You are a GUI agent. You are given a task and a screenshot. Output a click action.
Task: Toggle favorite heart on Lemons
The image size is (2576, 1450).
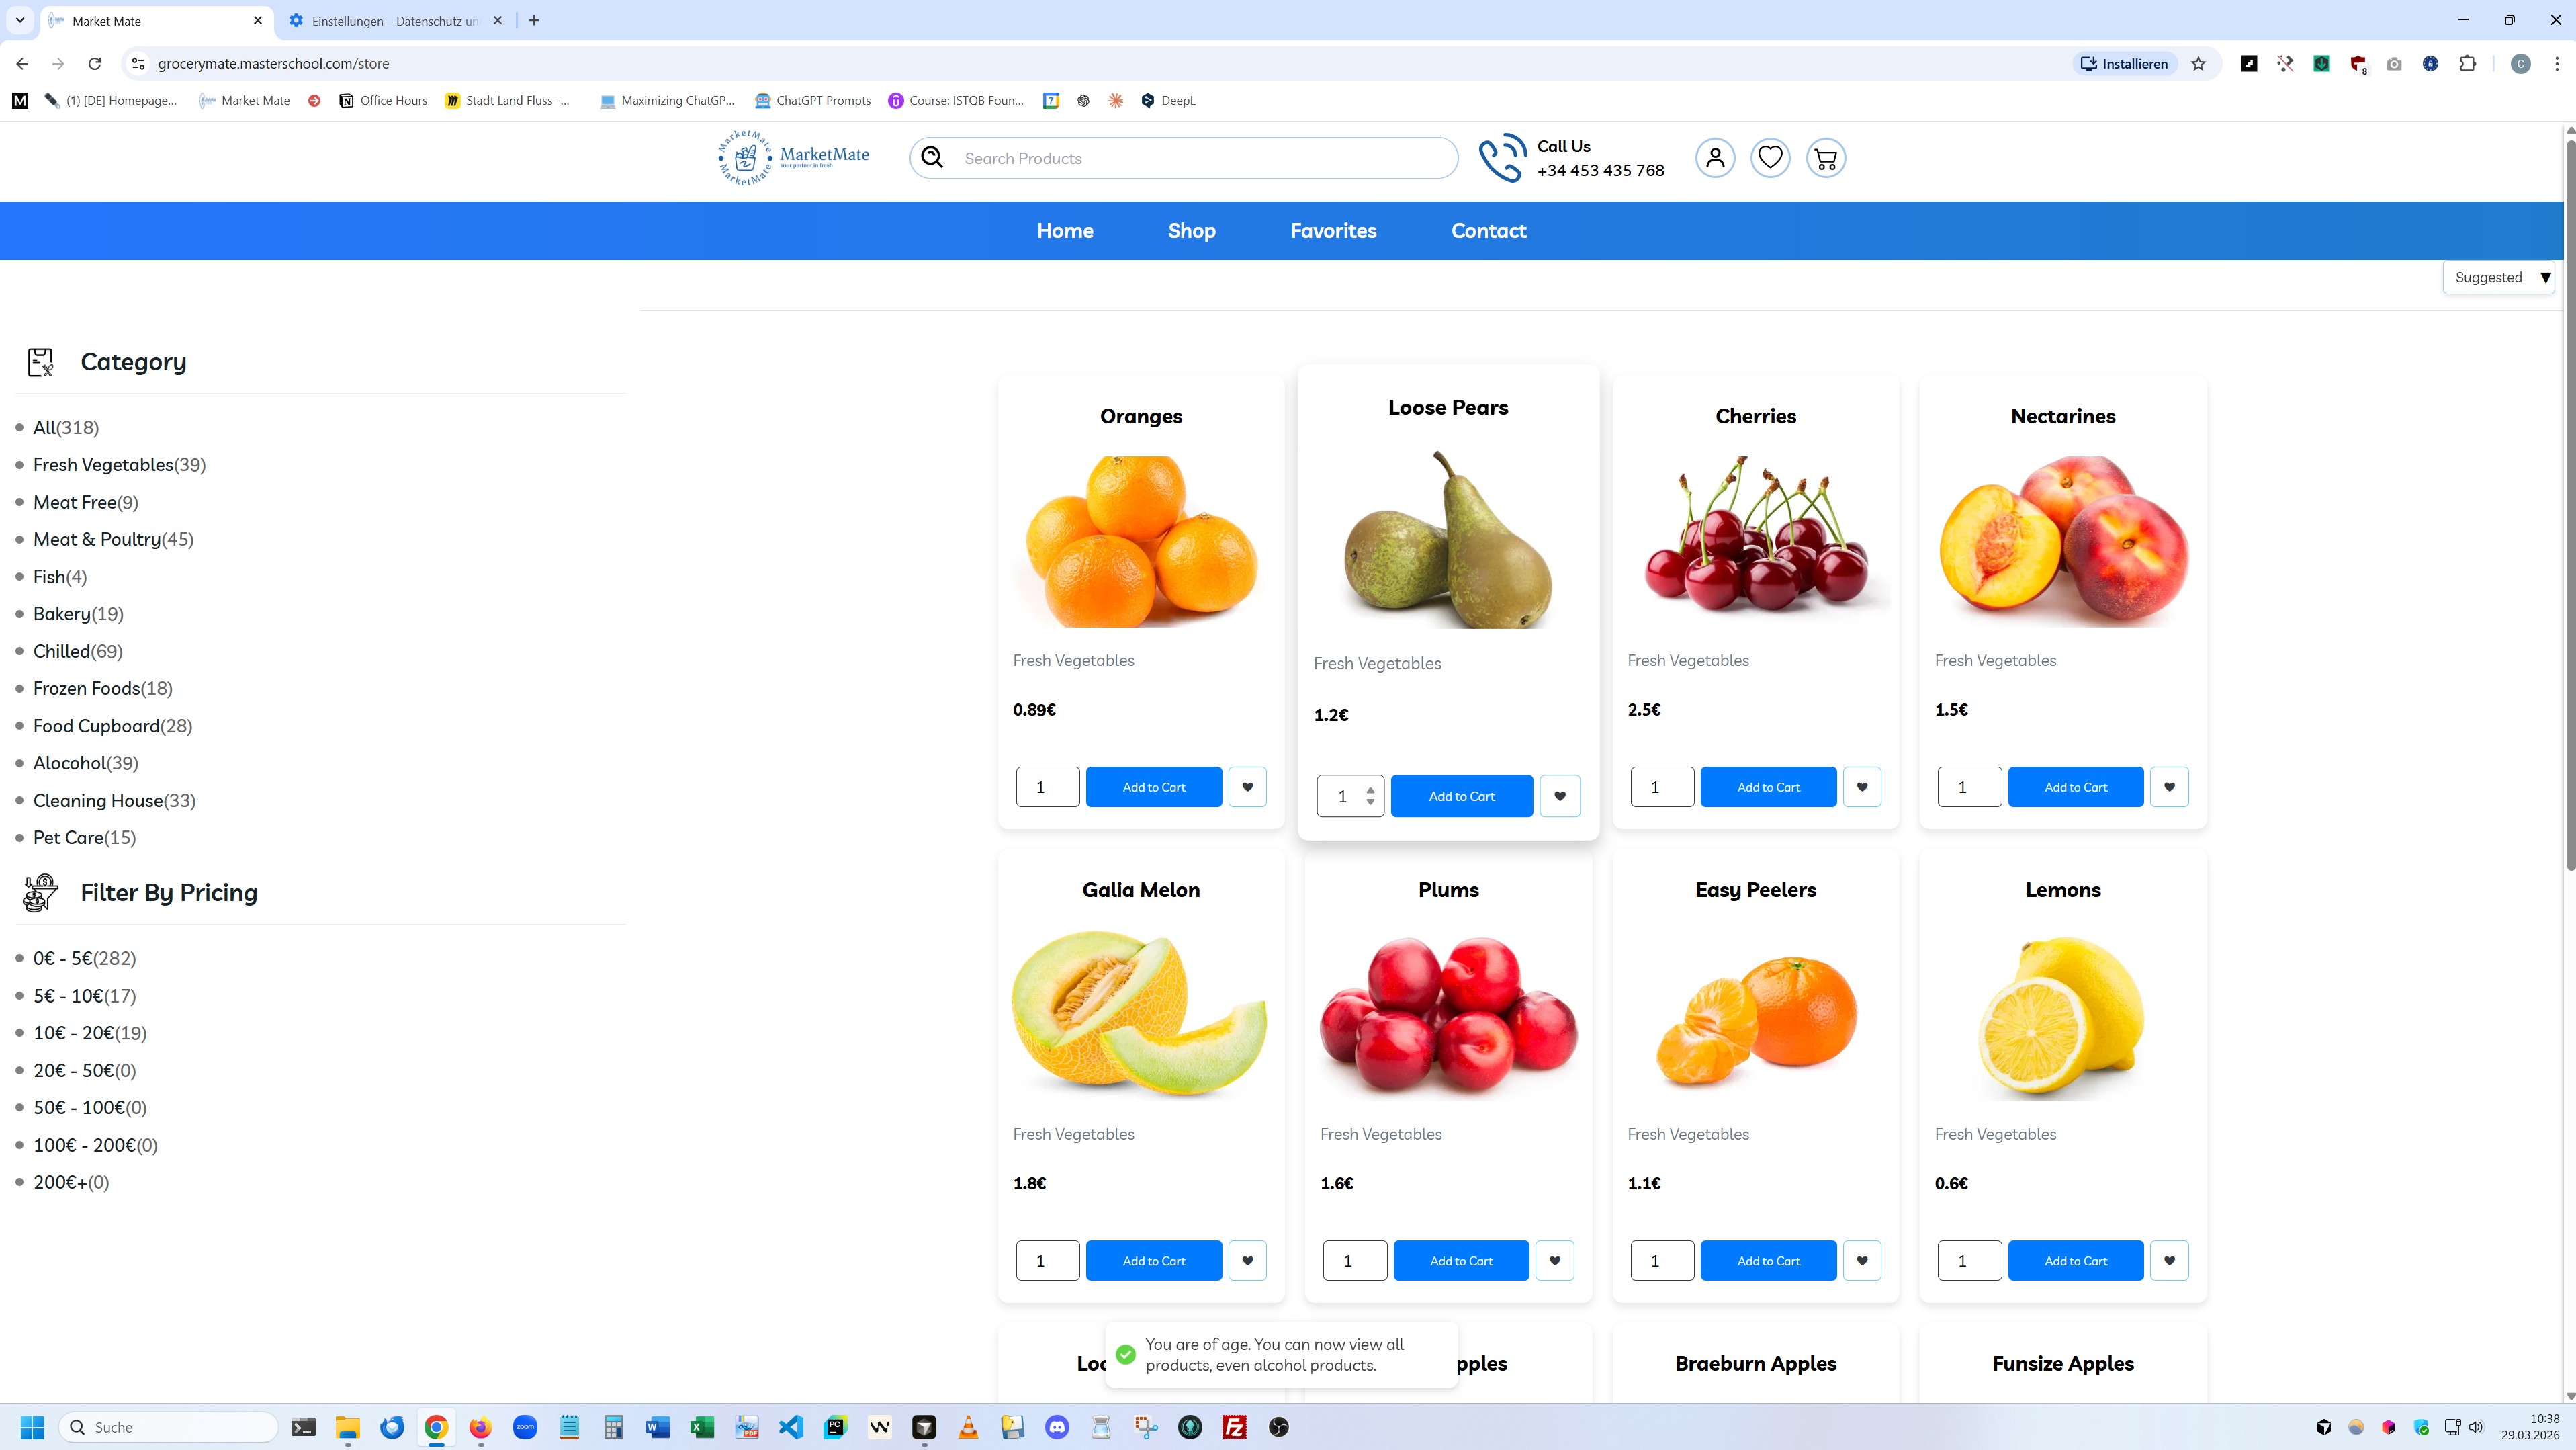[x=2168, y=1261]
